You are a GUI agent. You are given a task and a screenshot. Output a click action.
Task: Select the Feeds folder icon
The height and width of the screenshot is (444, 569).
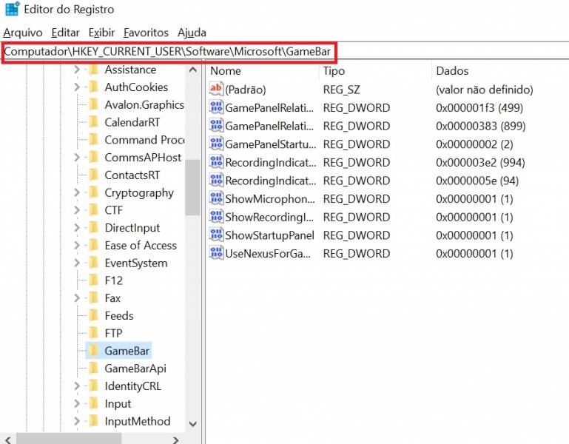pyautogui.click(x=94, y=315)
